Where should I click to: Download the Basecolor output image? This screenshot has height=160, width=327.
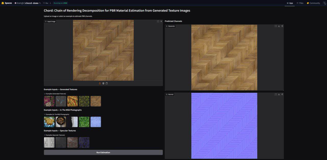pyautogui.click(x=279, y=26)
